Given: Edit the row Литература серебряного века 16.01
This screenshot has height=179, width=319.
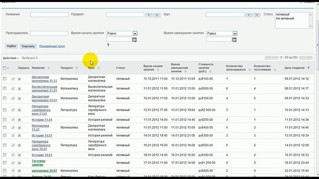Looking at the screenshot, I should pos(13,145).
